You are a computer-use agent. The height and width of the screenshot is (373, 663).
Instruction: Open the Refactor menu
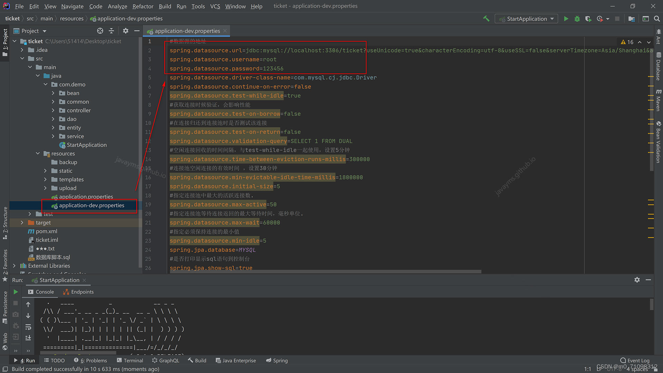[143, 6]
